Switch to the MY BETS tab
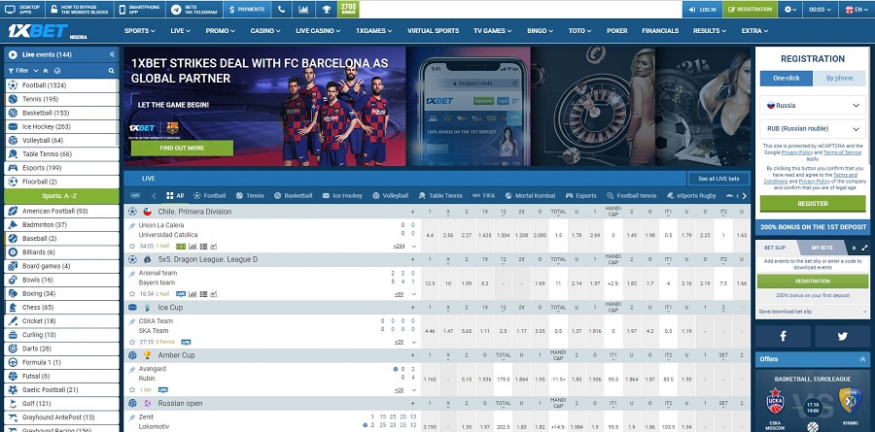The width and height of the screenshot is (875, 432). 822,248
